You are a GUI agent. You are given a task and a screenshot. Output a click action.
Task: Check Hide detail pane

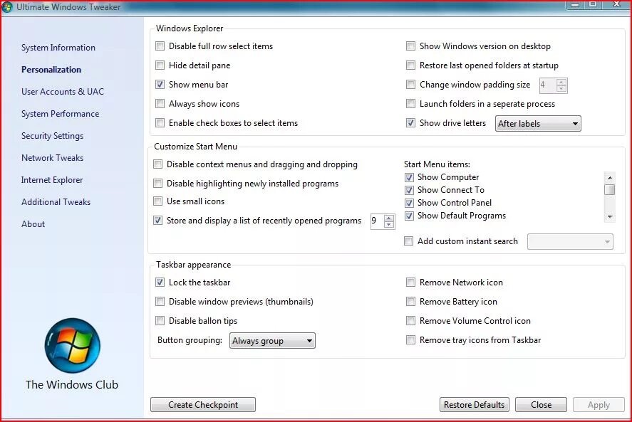(x=160, y=65)
